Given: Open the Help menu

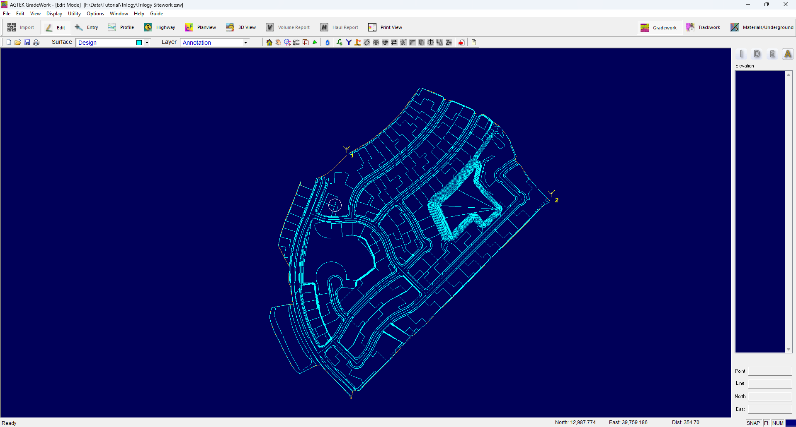Looking at the screenshot, I should click(139, 14).
